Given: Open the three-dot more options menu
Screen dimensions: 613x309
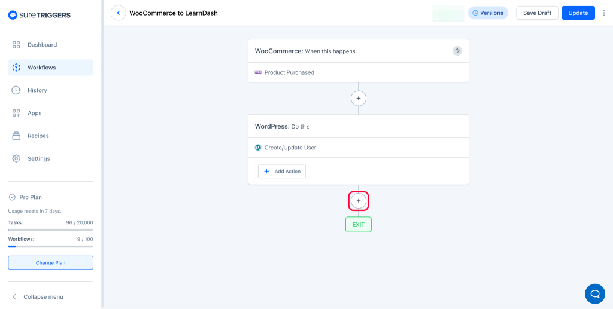Looking at the screenshot, I should [x=605, y=13].
